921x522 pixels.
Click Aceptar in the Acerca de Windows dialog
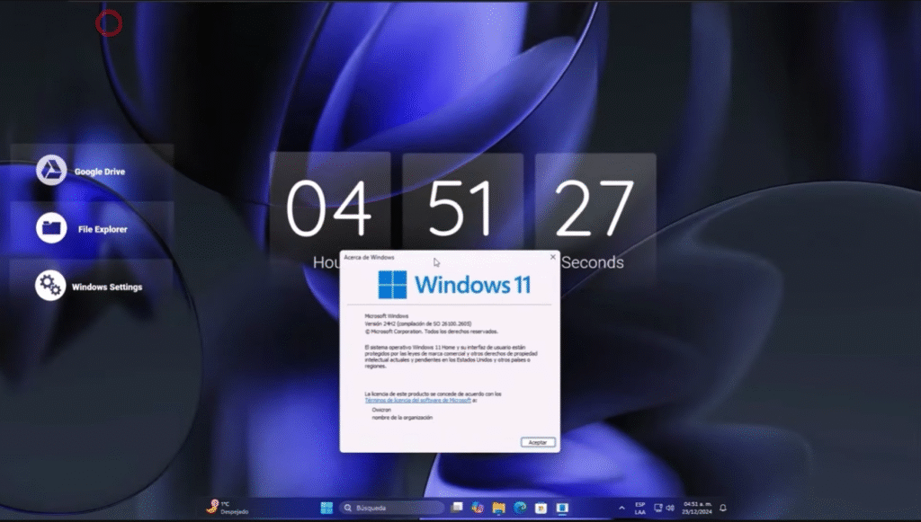[538, 442]
